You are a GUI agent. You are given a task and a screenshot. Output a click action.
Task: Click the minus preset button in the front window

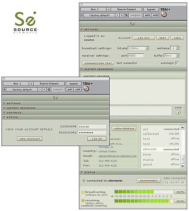click(40, 90)
